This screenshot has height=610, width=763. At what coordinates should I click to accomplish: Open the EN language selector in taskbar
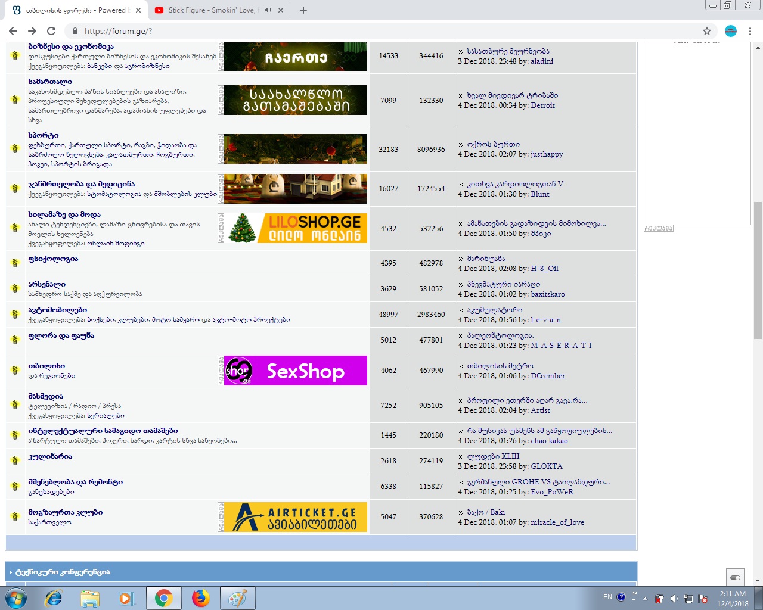coord(607,597)
